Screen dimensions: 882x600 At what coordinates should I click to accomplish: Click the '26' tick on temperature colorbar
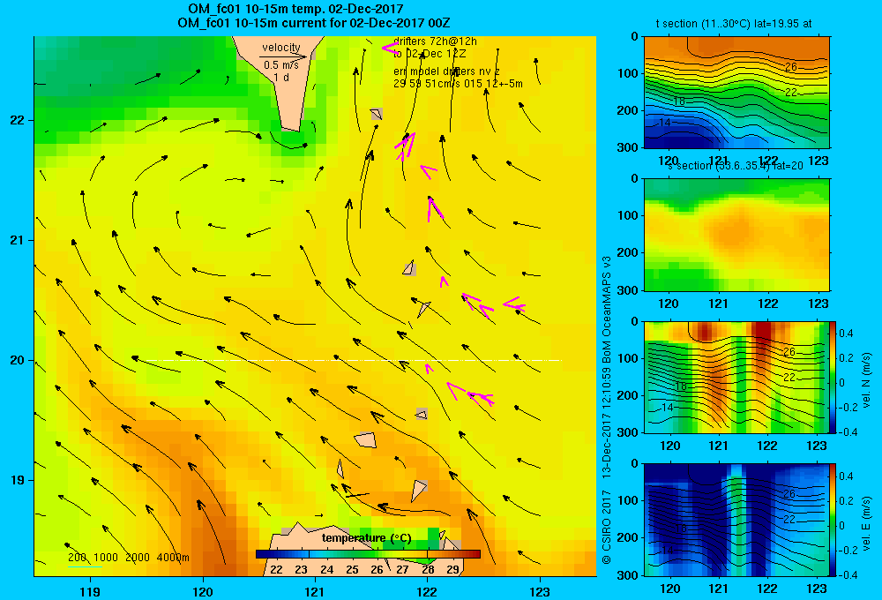(377, 570)
